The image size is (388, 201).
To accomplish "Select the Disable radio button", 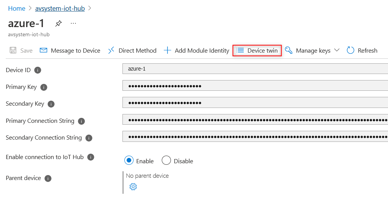I will [166, 161].
